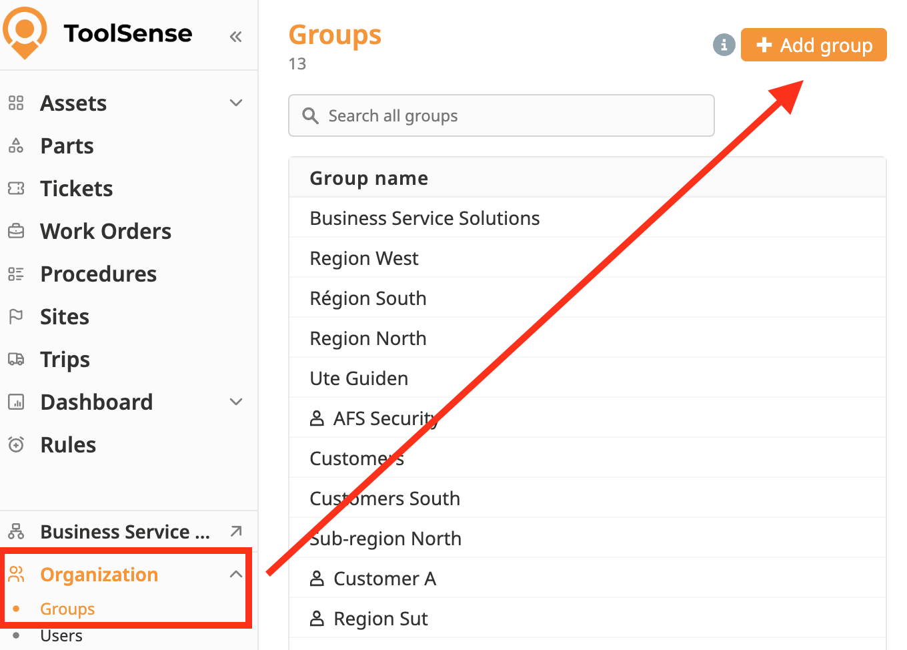Open external link arrow for Business Service
This screenshot has width=907, height=650.
pyautogui.click(x=236, y=531)
